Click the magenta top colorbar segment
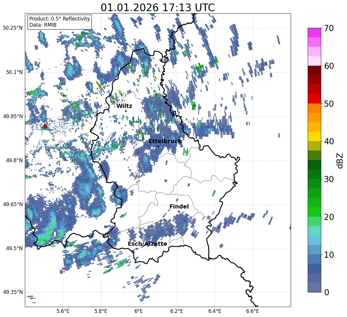347x317 pixels. click(x=314, y=33)
